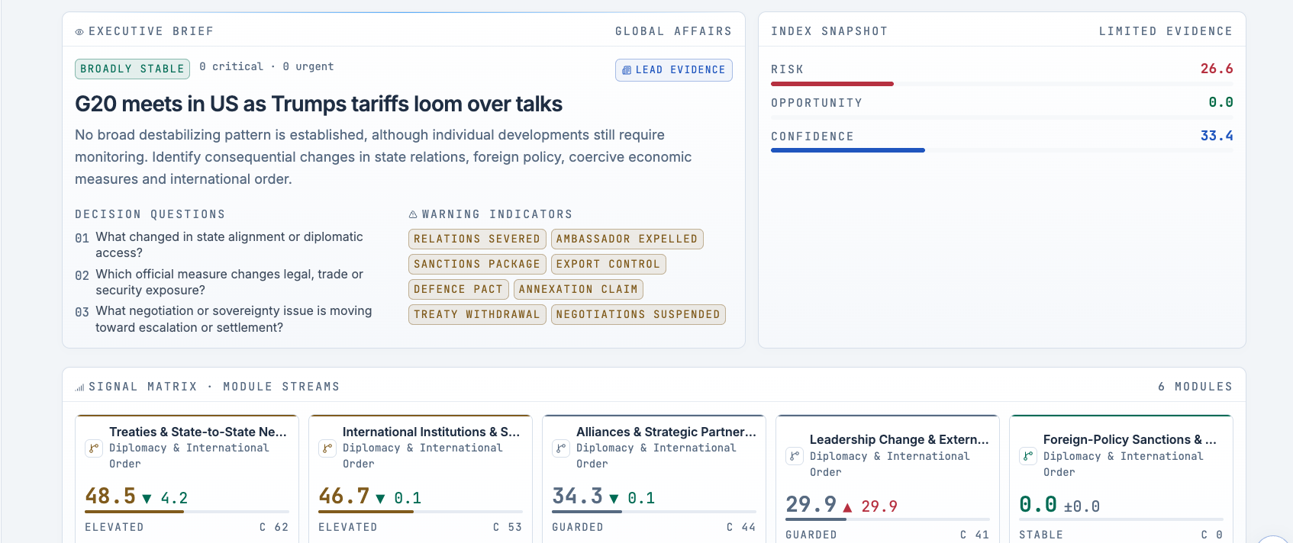The height and width of the screenshot is (543, 1293).
Task: Click the Elevated status on Treaties card
Action: coord(114,527)
